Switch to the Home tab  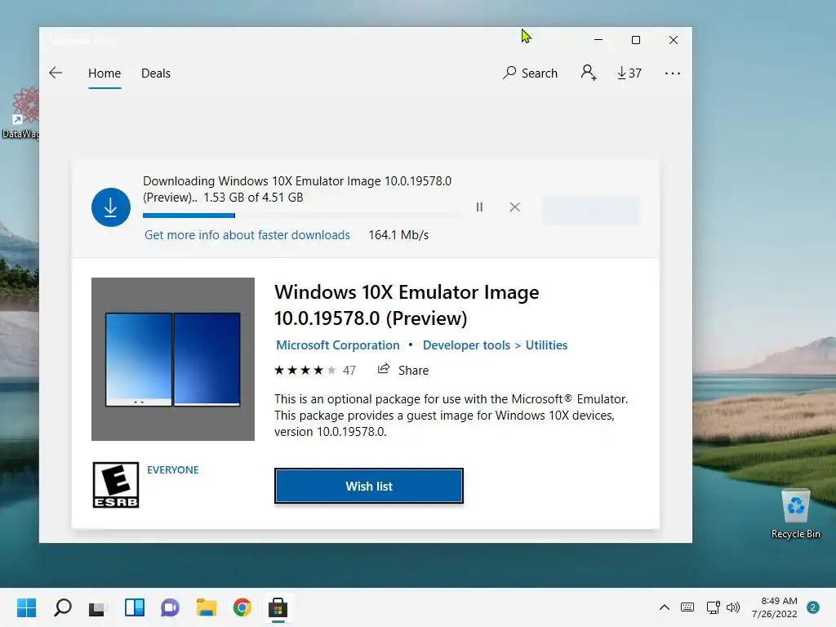[x=104, y=73]
